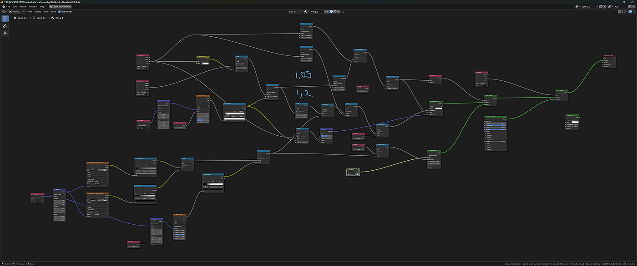Screen dimensions: 637x266
Task: Expand the editor type dropdown
Action: (5, 12)
